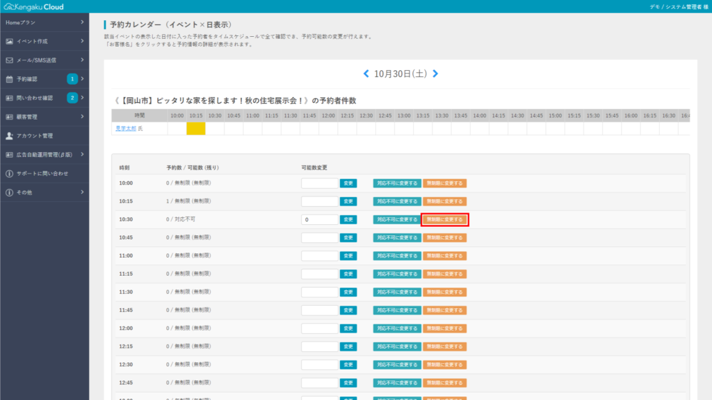Open the 見学太郎 customer name link

click(x=126, y=128)
